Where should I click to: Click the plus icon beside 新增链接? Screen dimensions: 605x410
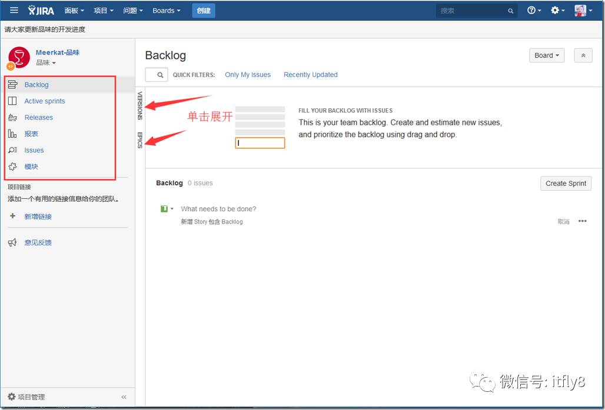13,216
